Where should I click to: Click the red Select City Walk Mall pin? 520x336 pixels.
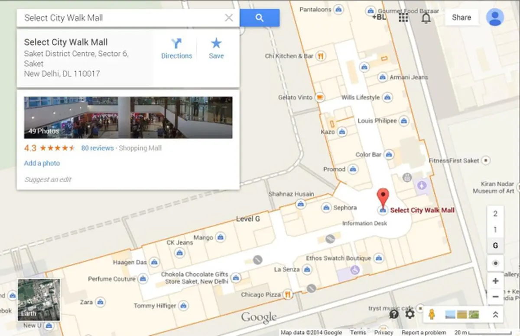point(383,198)
